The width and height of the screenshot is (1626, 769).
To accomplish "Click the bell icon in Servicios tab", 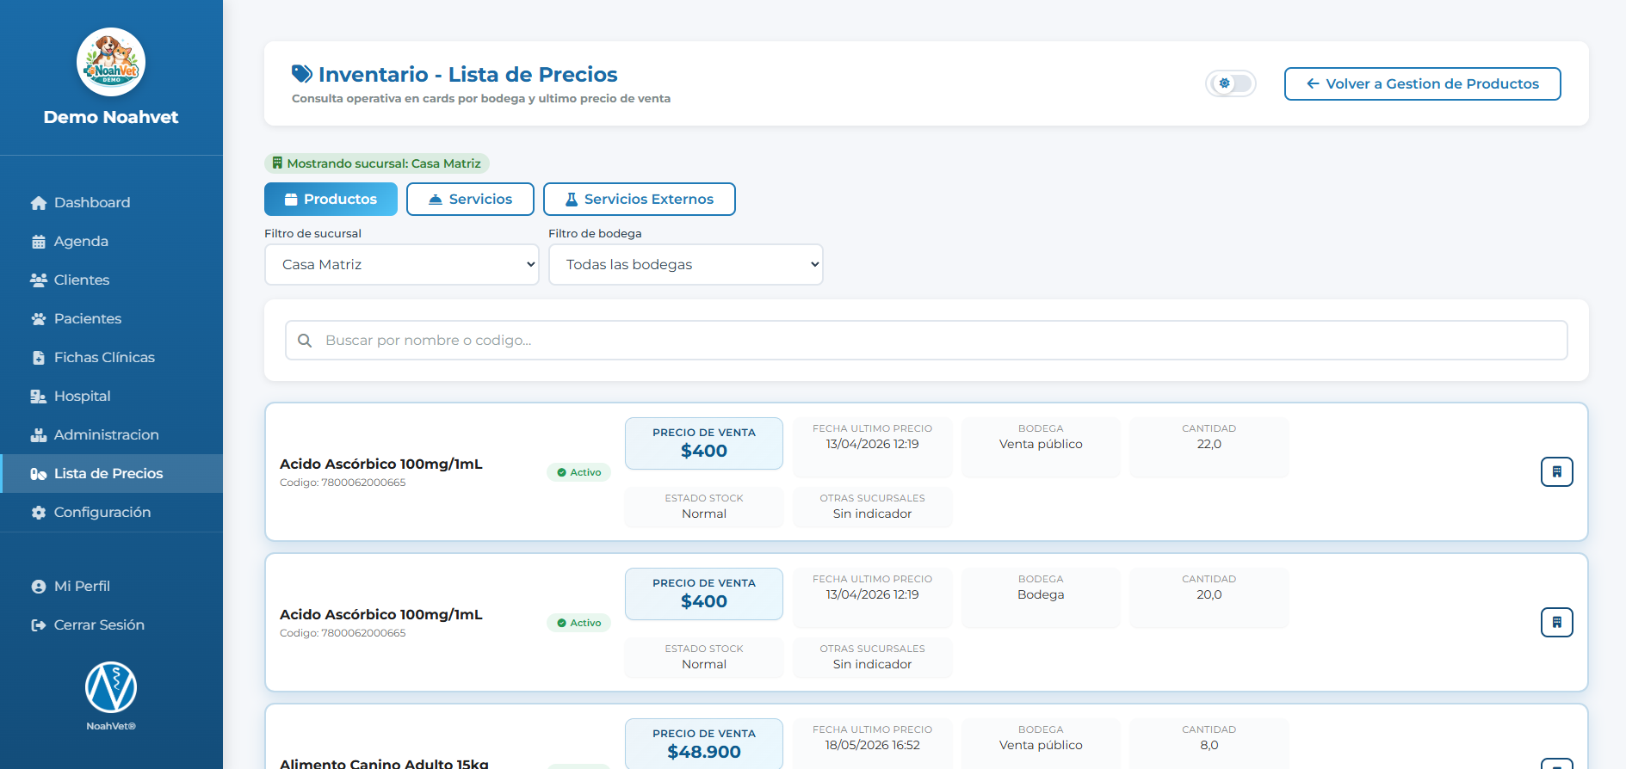I will (x=436, y=200).
